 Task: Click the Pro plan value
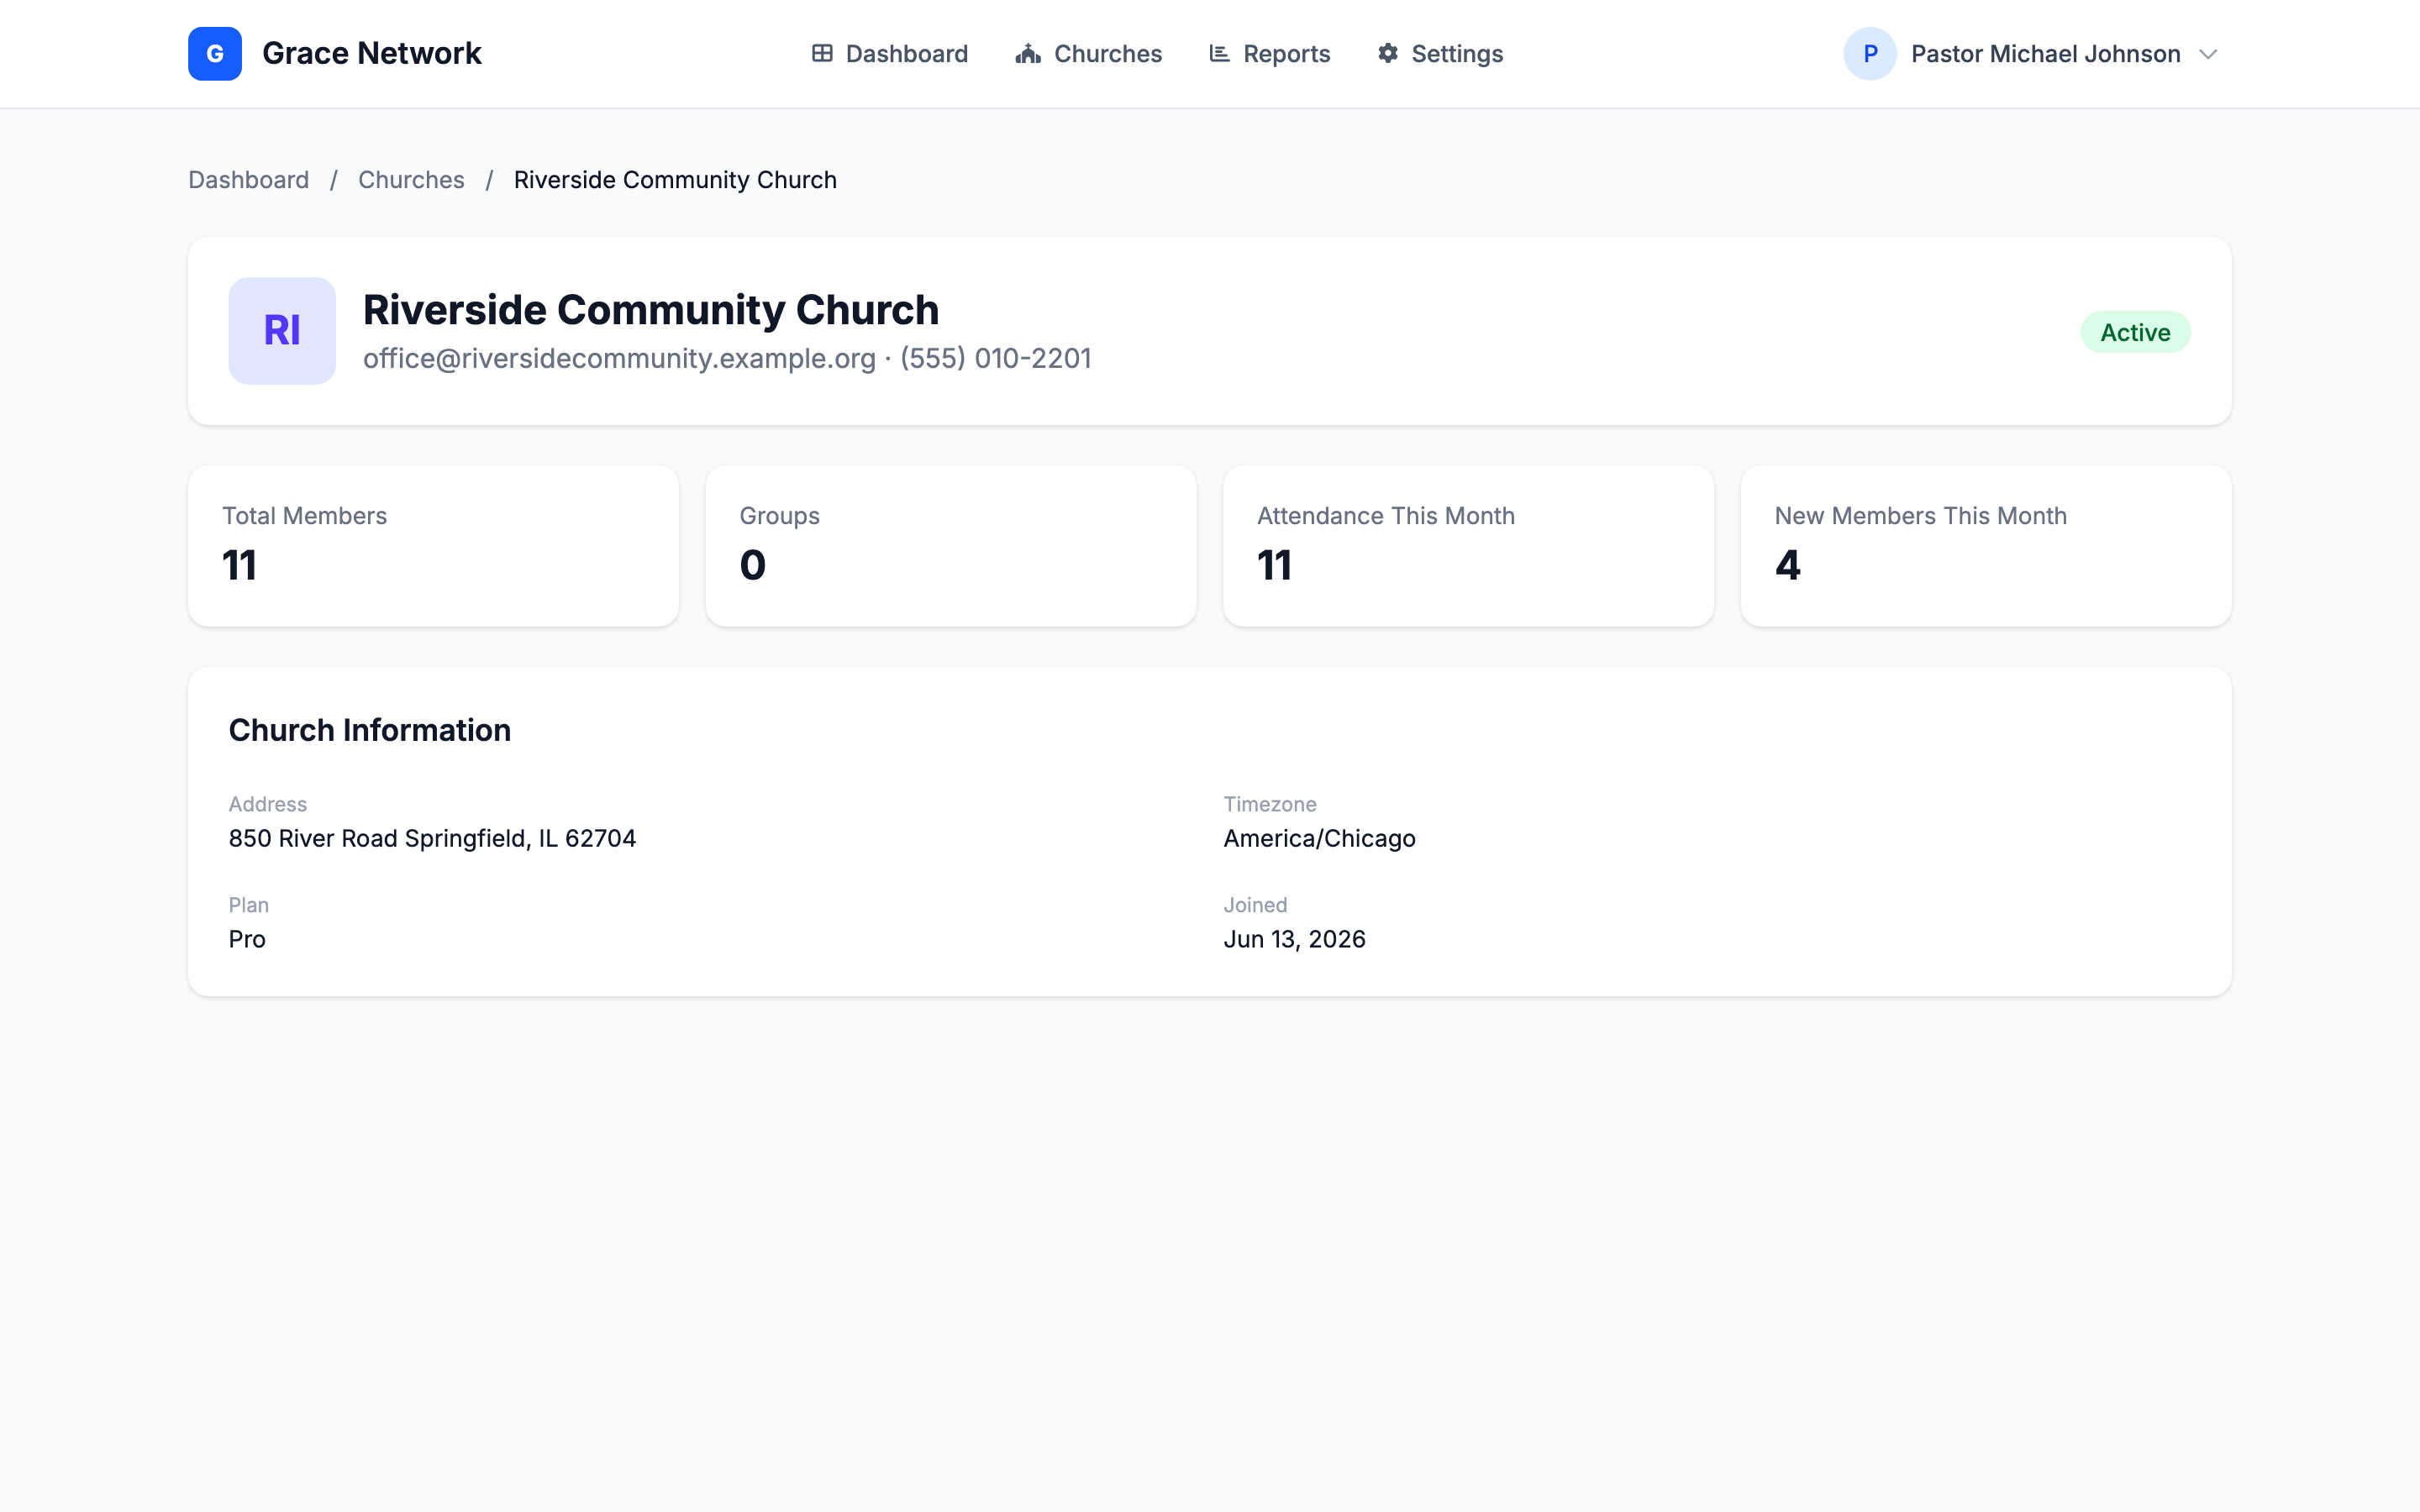(x=247, y=939)
